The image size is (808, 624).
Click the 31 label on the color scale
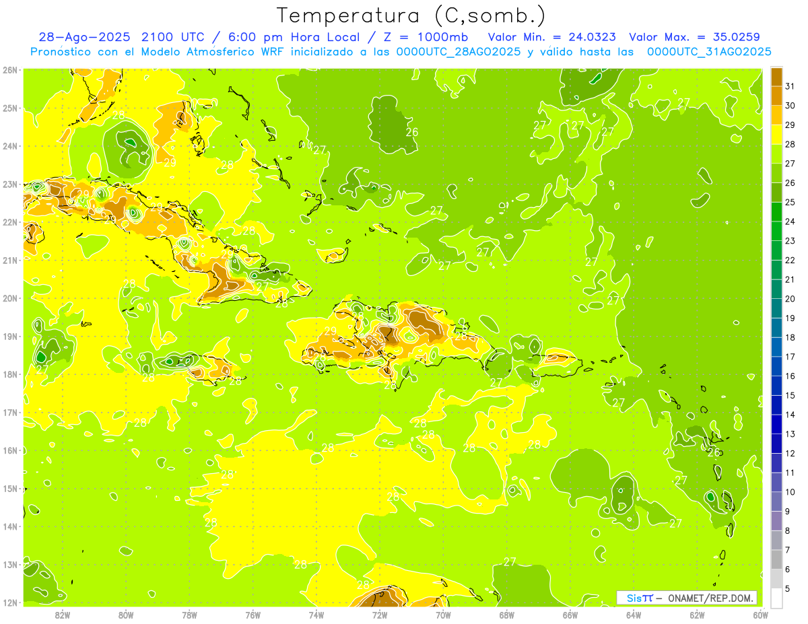(790, 86)
